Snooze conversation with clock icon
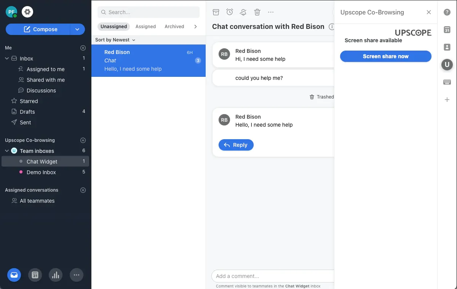Viewport: 457px width, 289px height. 230,12
